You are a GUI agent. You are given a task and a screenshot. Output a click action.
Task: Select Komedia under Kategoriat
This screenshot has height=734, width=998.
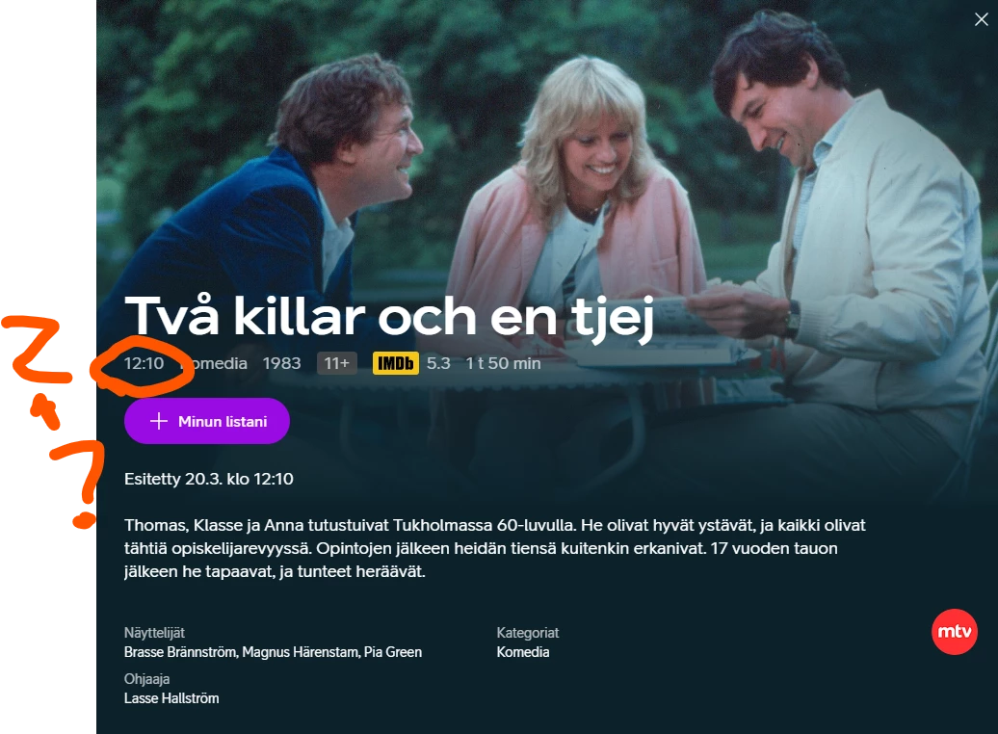pyautogui.click(x=522, y=652)
